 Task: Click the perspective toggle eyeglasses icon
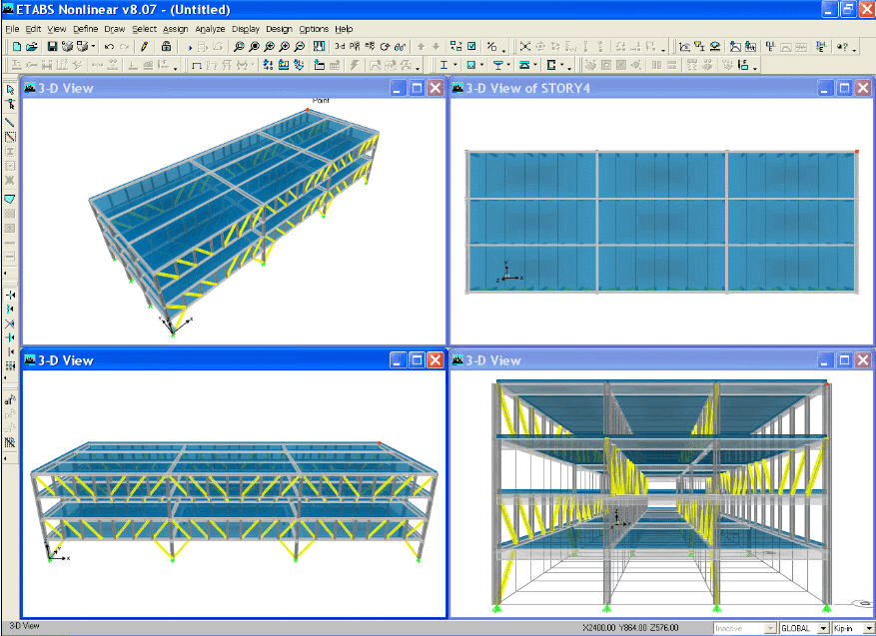point(400,47)
